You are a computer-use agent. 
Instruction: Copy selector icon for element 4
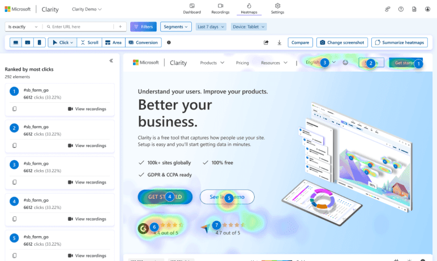point(15,219)
